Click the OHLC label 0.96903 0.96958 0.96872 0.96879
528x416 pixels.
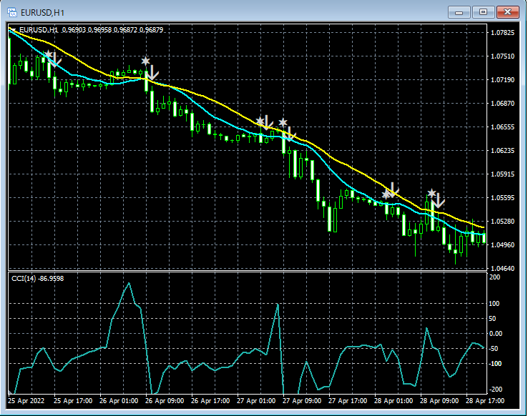pos(112,30)
